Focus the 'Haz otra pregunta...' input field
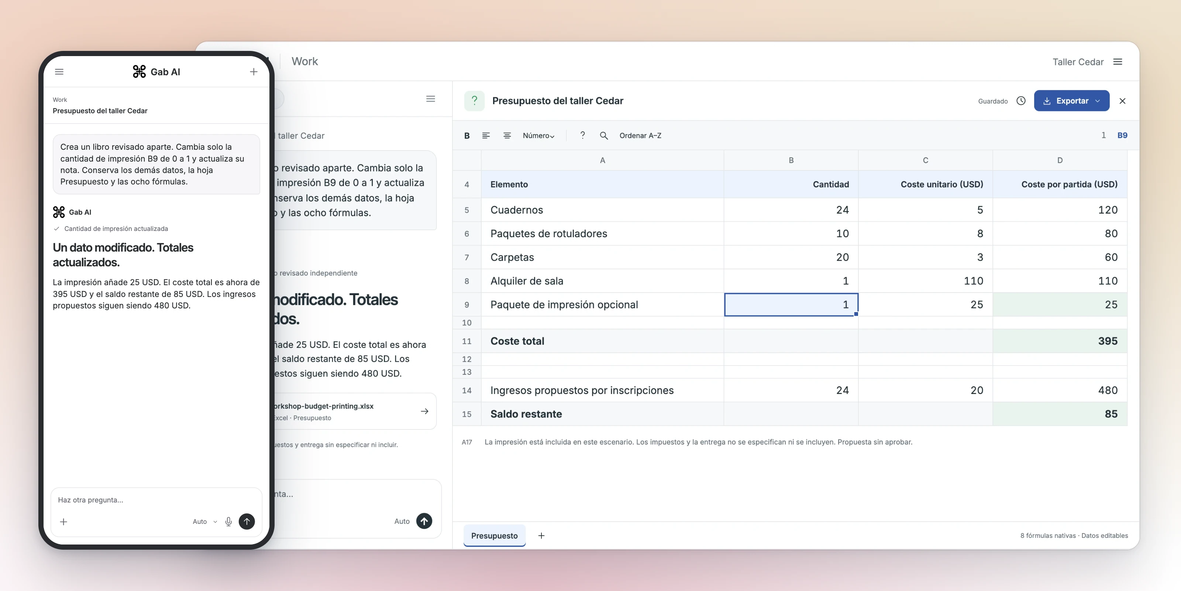This screenshot has height=591, width=1181. coord(156,500)
